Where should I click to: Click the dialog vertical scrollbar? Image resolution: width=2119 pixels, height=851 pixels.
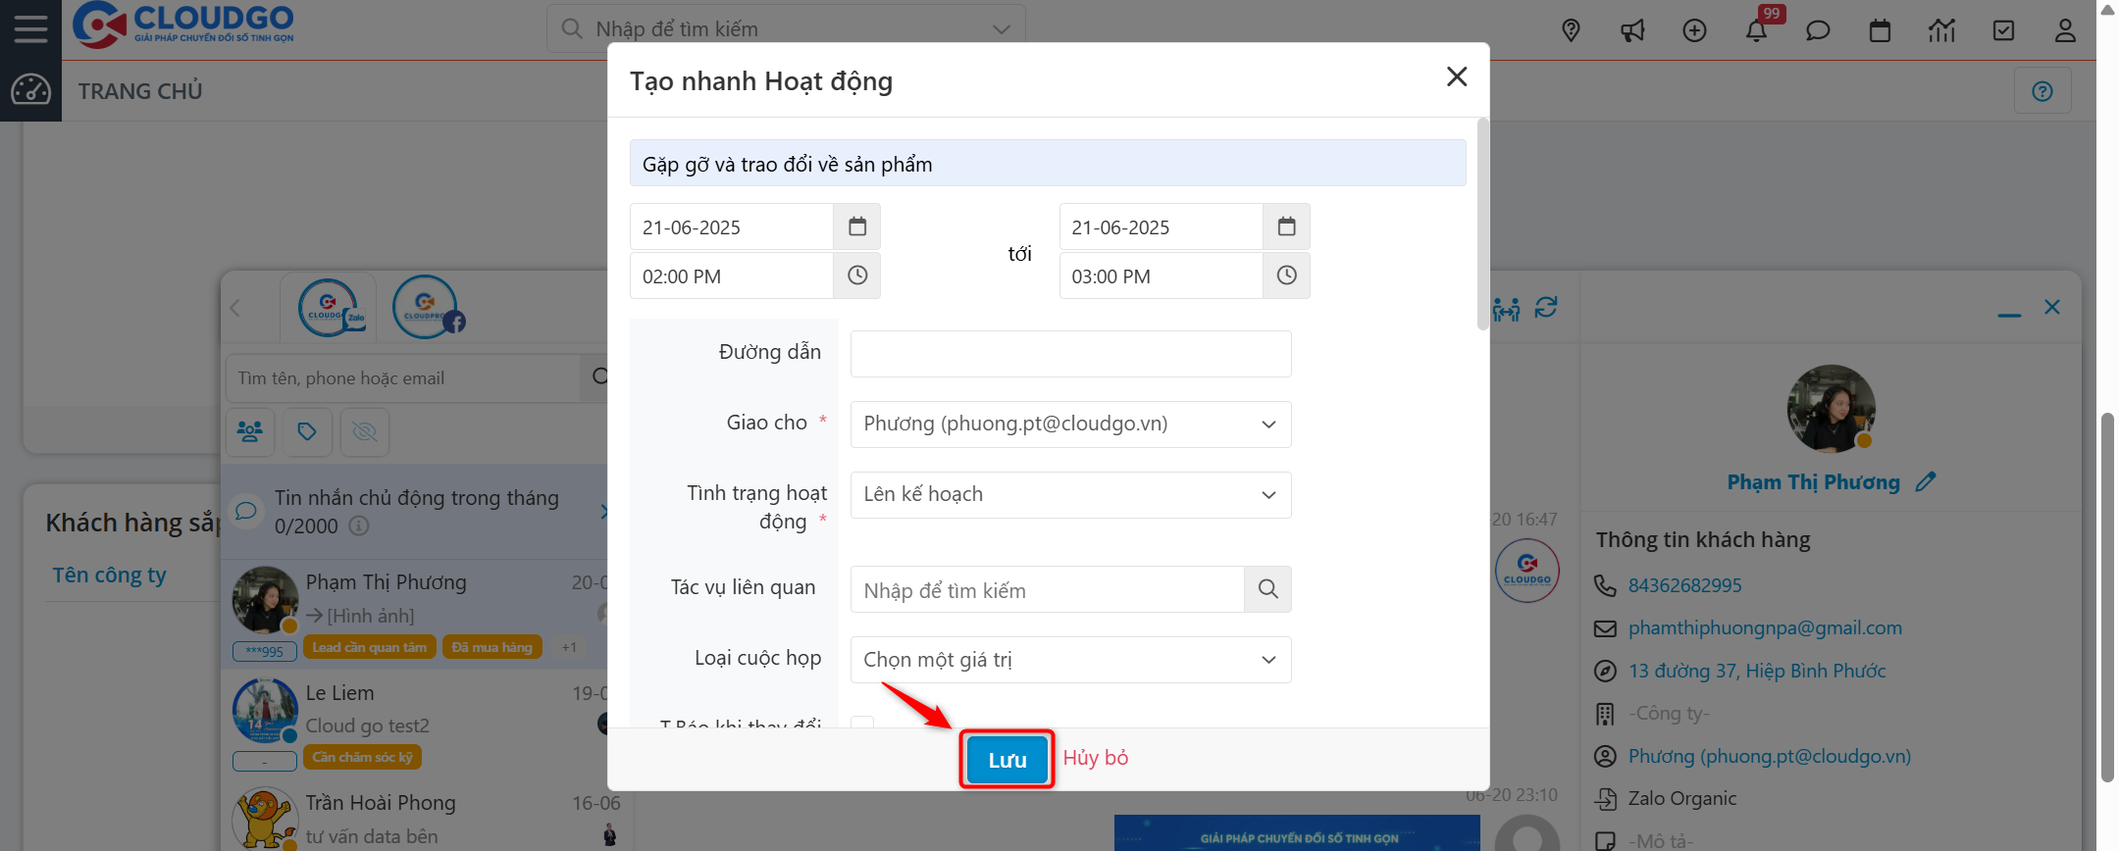(1482, 225)
